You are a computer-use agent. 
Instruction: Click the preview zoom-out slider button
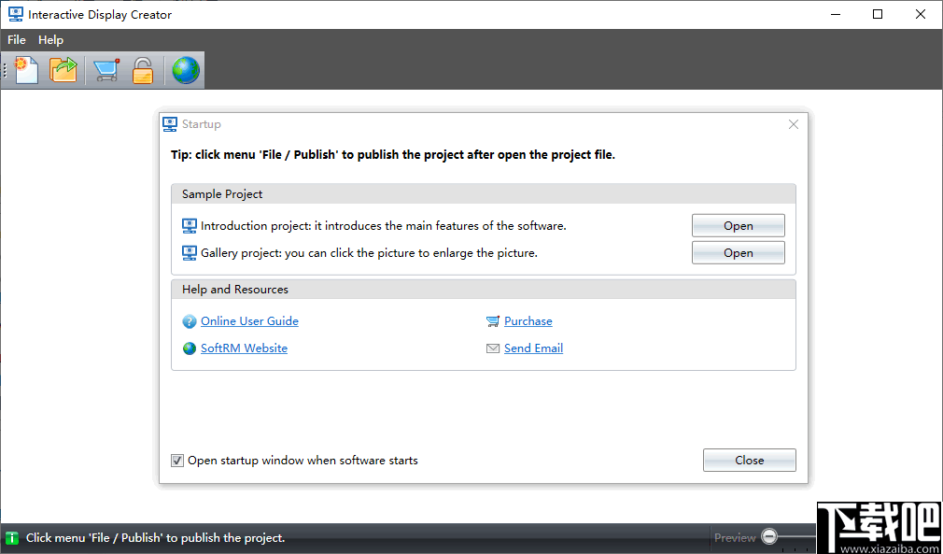tap(769, 537)
